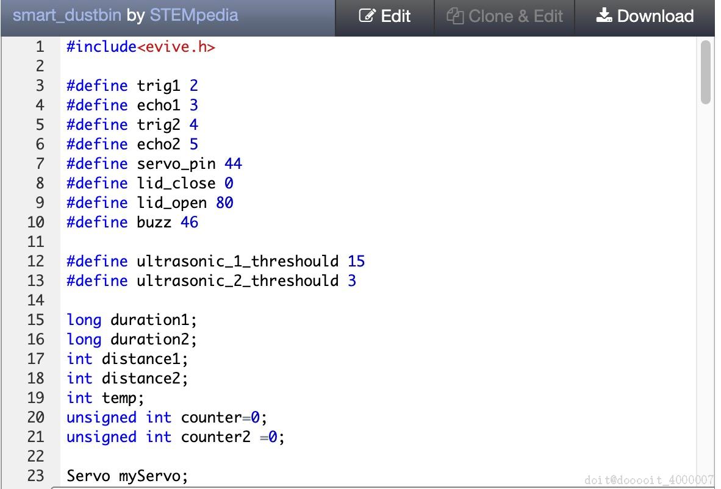Image resolution: width=721 pixels, height=489 pixels.
Task: Click the '#define lid_close 0' line
Action: click(x=150, y=184)
